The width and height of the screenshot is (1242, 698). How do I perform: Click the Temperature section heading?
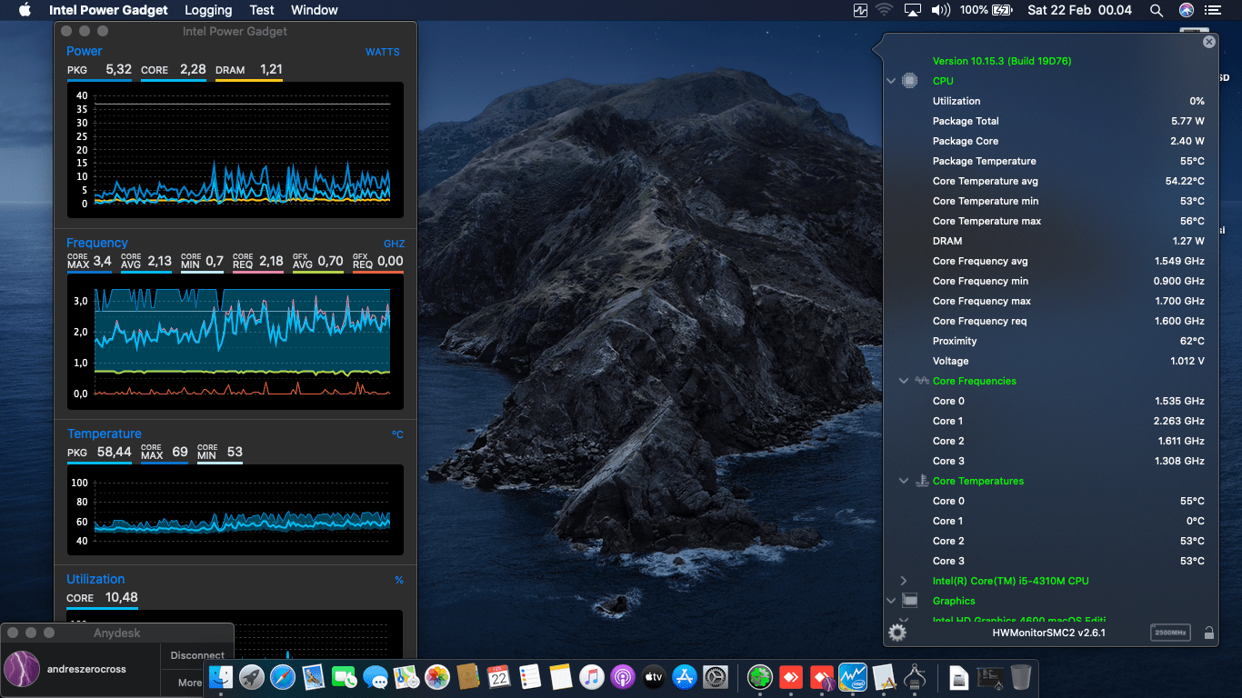[x=105, y=434]
